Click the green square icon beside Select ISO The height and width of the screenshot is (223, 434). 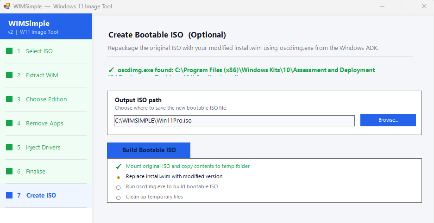pyautogui.click(x=9, y=51)
